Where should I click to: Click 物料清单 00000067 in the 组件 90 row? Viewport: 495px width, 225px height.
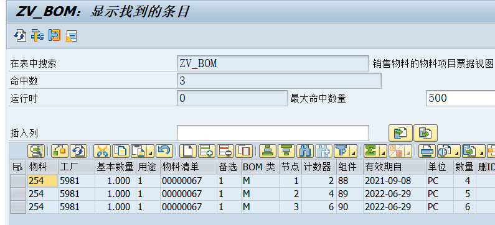189,207
